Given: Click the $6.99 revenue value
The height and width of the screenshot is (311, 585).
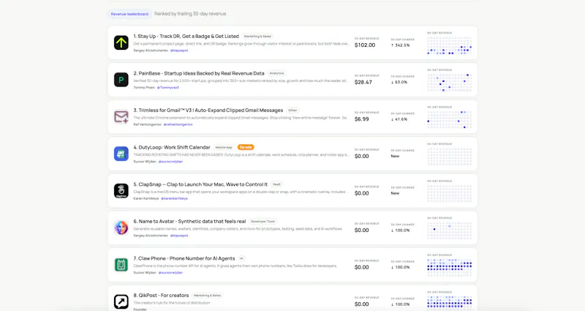Looking at the screenshot, I should pyautogui.click(x=361, y=119).
